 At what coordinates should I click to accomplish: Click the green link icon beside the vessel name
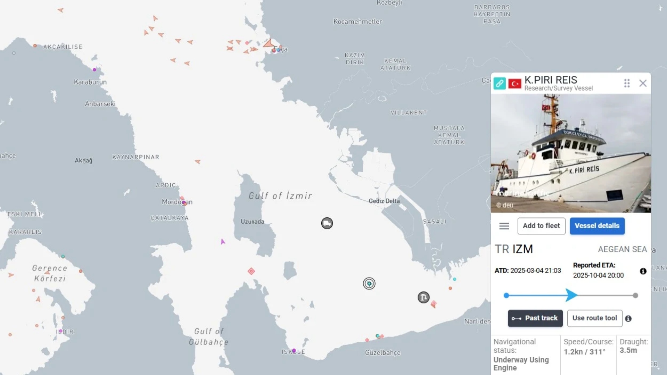499,83
